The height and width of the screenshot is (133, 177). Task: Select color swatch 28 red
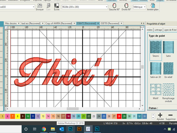[119, 116]
